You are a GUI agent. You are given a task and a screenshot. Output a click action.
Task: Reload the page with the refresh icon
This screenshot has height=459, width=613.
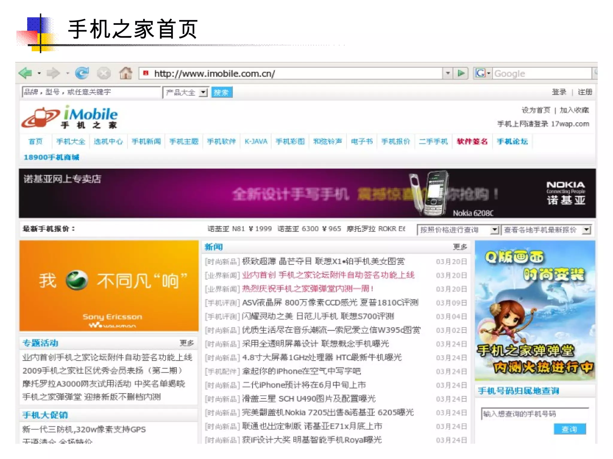[82, 73]
